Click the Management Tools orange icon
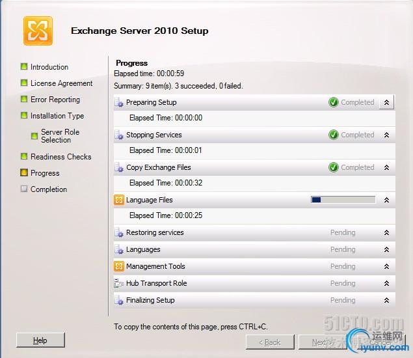This screenshot has width=413, height=358. pyautogui.click(x=119, y=266)
